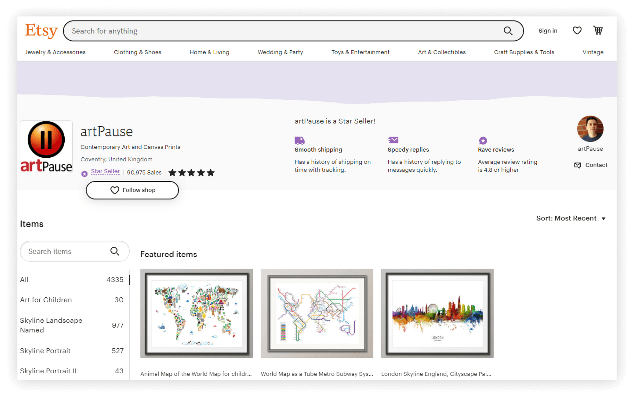
Task: Click the Etsy logo
Action: click(x=41, y=31)
